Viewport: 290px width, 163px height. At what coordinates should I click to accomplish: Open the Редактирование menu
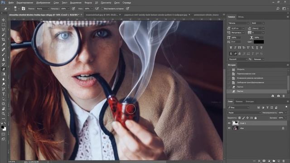click(25, 3)
